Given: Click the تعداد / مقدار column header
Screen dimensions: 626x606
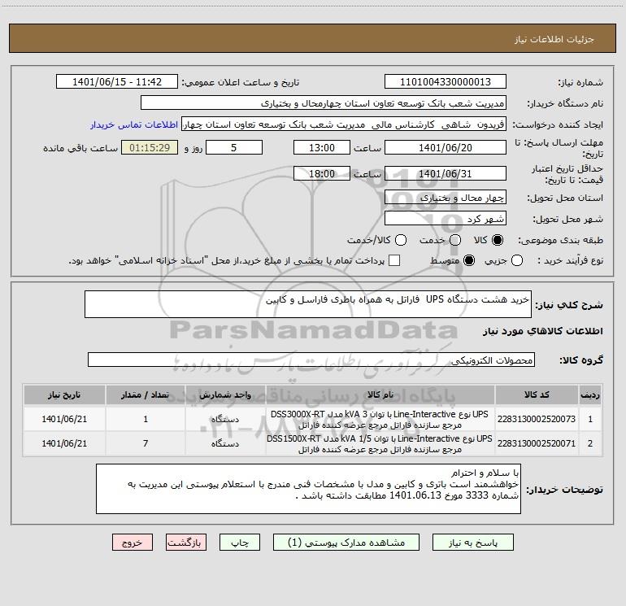Looking at the screenshot, I should coord(146,395).
